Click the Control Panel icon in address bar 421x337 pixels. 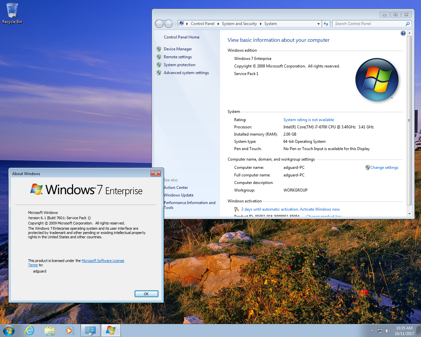pos(181,24)
